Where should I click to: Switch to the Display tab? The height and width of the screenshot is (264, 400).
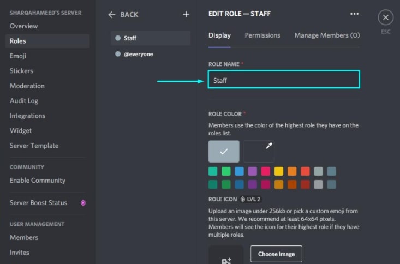[219, 35]
